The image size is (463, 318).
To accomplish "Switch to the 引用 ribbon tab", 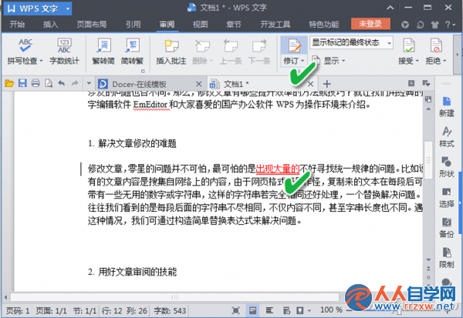I will [133, 25].
